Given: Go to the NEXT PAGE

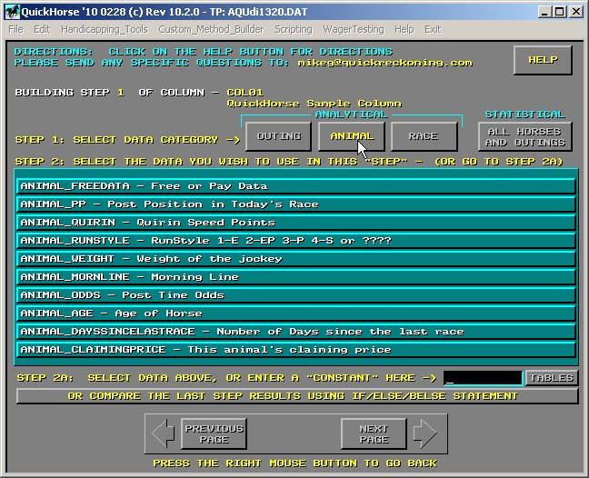Looking at the screenshot, I should [374, 433].
